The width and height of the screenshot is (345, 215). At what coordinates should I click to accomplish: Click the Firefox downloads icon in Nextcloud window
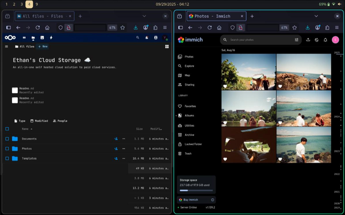[136, 28]
